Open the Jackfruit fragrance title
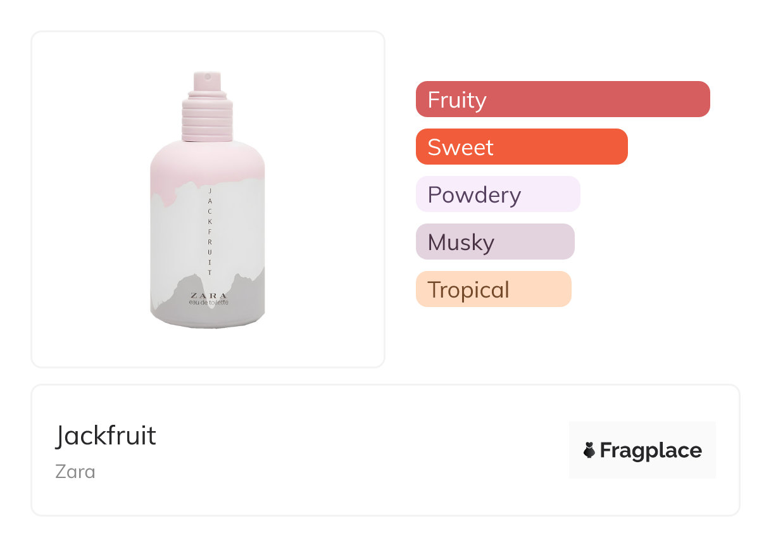 [x=106, y=436]
